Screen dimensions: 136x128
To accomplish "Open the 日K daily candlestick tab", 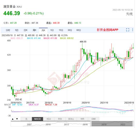I will pos(25,30).
